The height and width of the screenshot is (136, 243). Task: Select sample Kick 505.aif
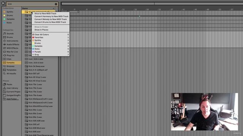click(x=34, y=124)
